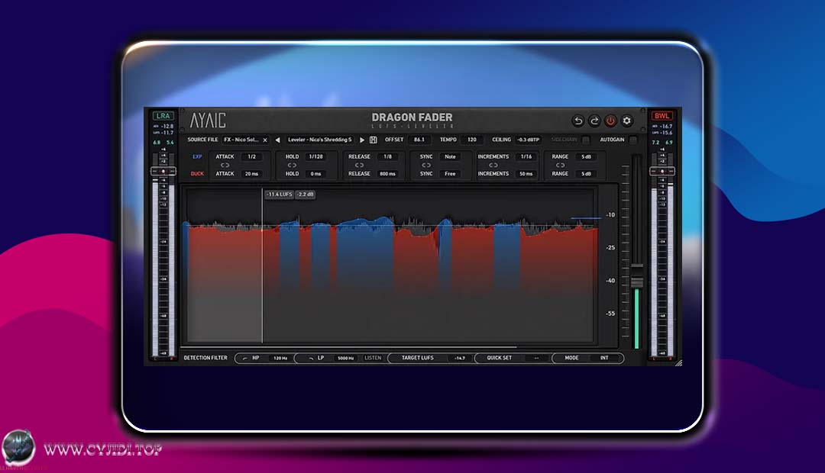Open the preset name dropdown Leveler - Nico's Shredding 5

(x=320, y=140)
